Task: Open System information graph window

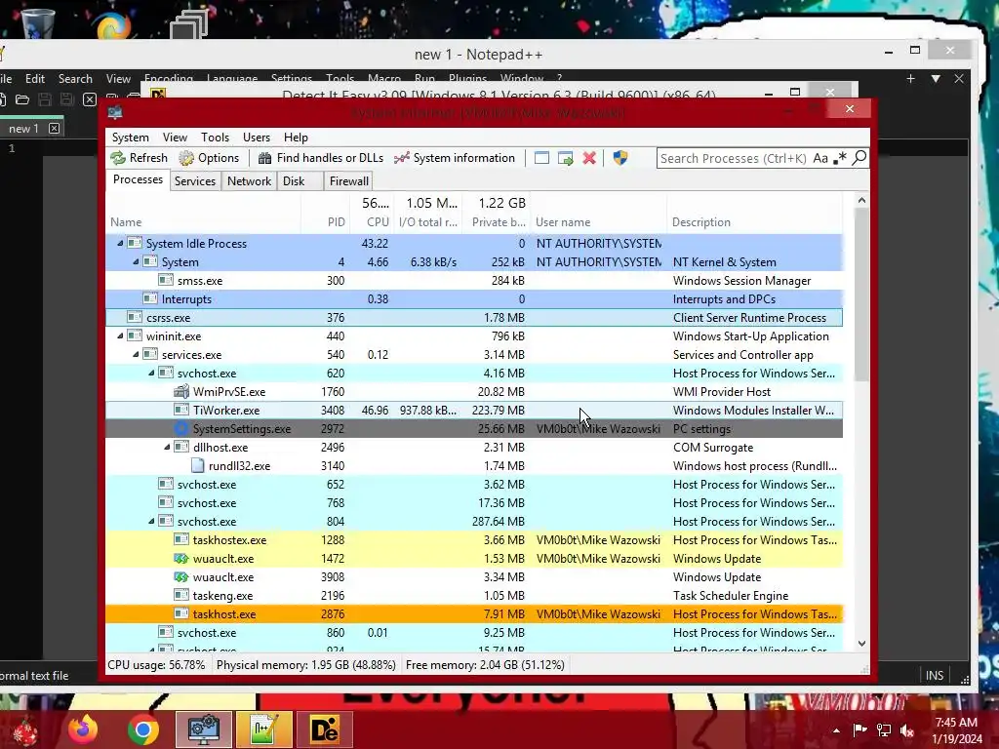Action: (455, 158)
